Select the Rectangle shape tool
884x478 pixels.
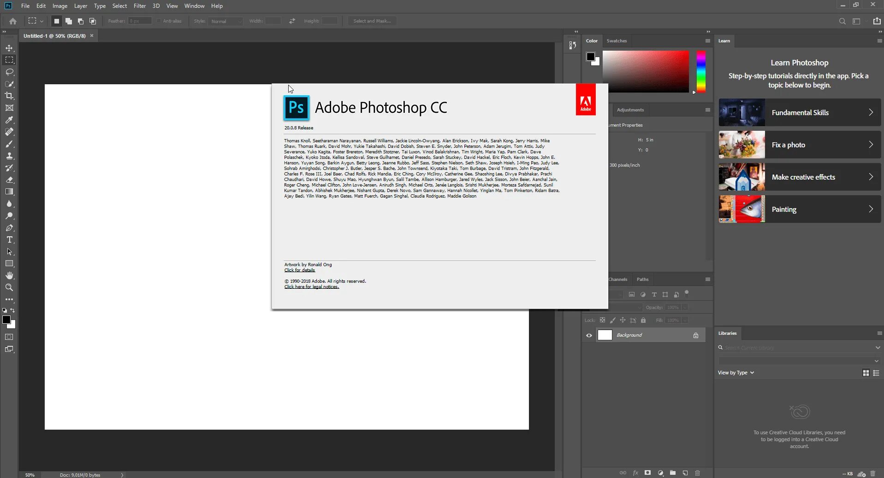(9, 263)
